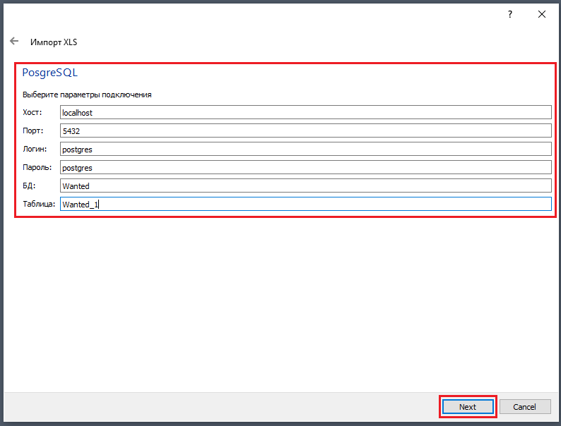Click the Порт label text
Viewport: 561px width, 426px height.
point(33,130)
